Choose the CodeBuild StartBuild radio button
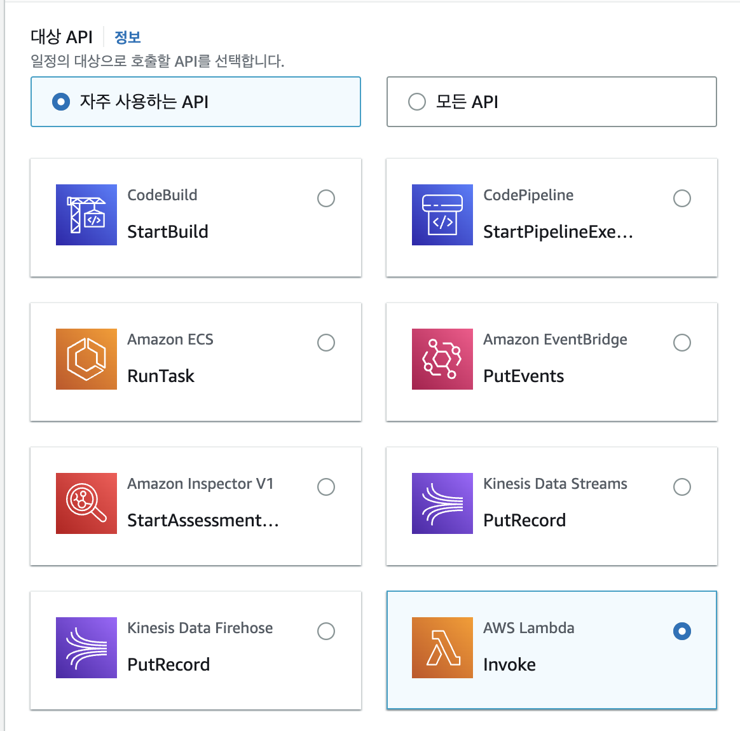This screenshot has height=731, width=740. point(326,198)
